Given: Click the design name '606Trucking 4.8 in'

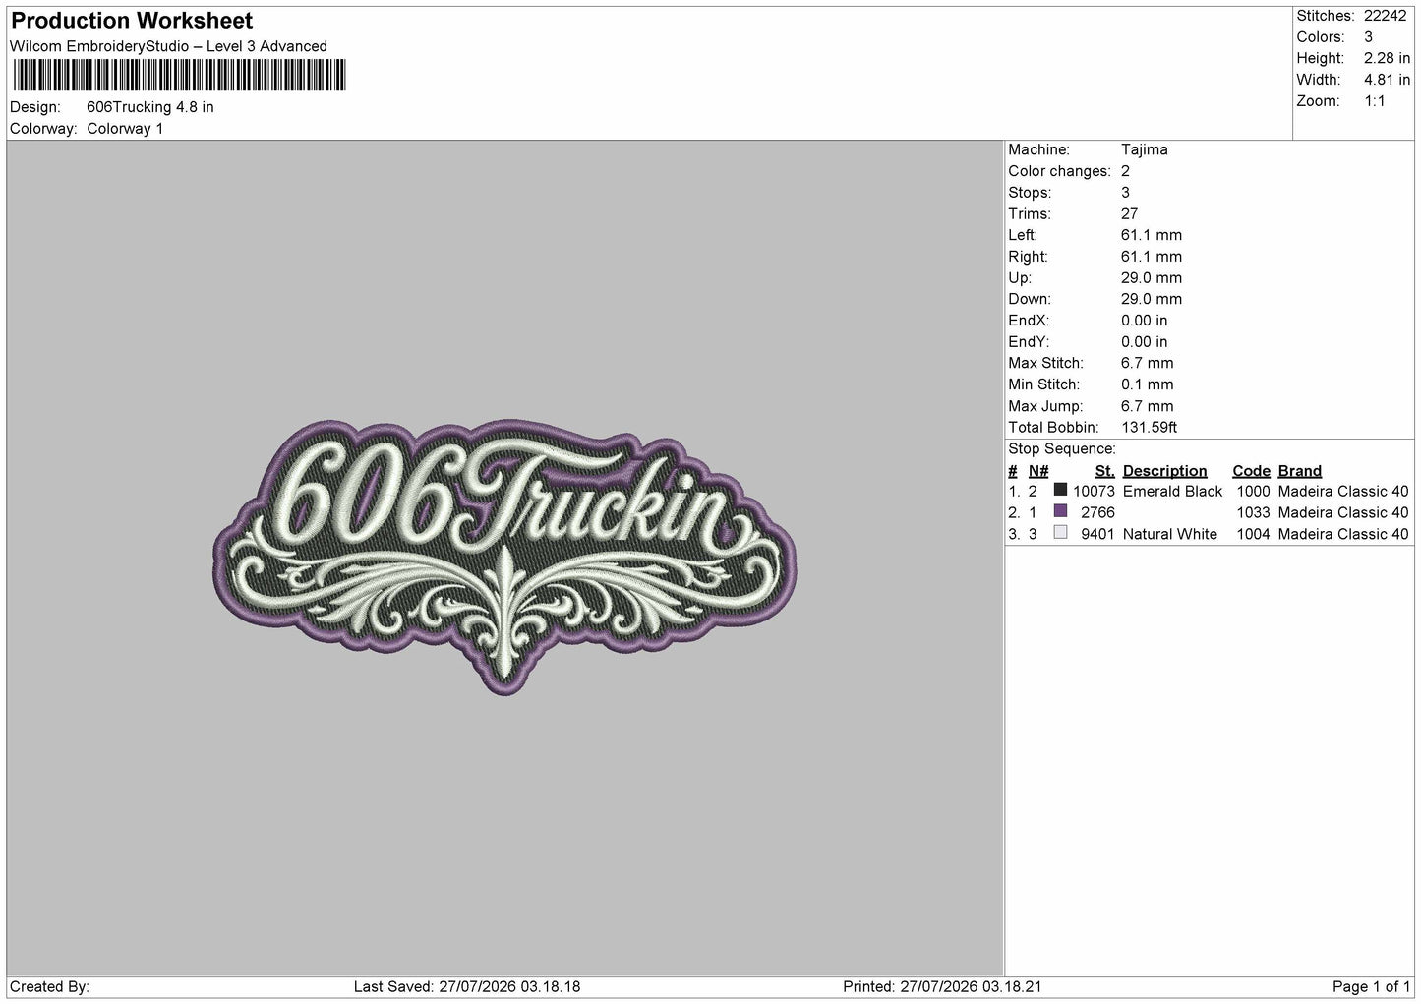Looking at the screenshot, I should [150, 107].
